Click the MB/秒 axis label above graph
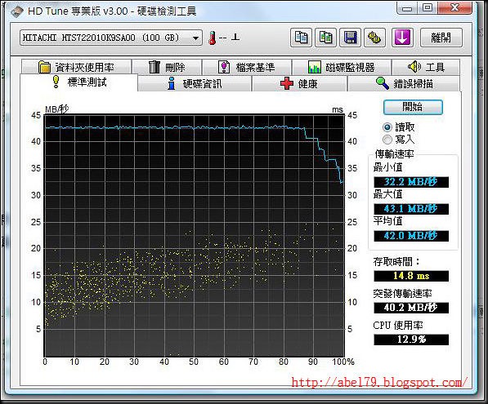 (57, 109)
